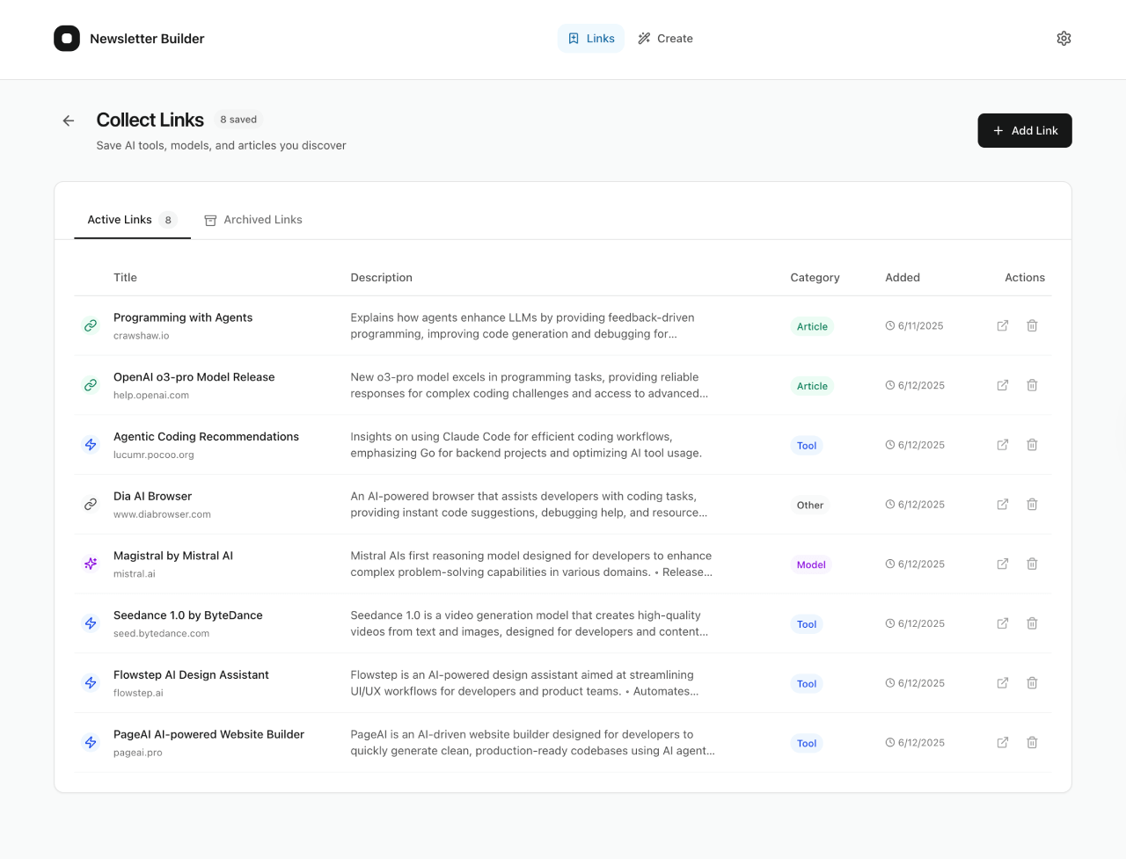The height and width of the screenshot is (859, 1126).
Task: Select the Active Links tab
Action: tap(132, 220)
